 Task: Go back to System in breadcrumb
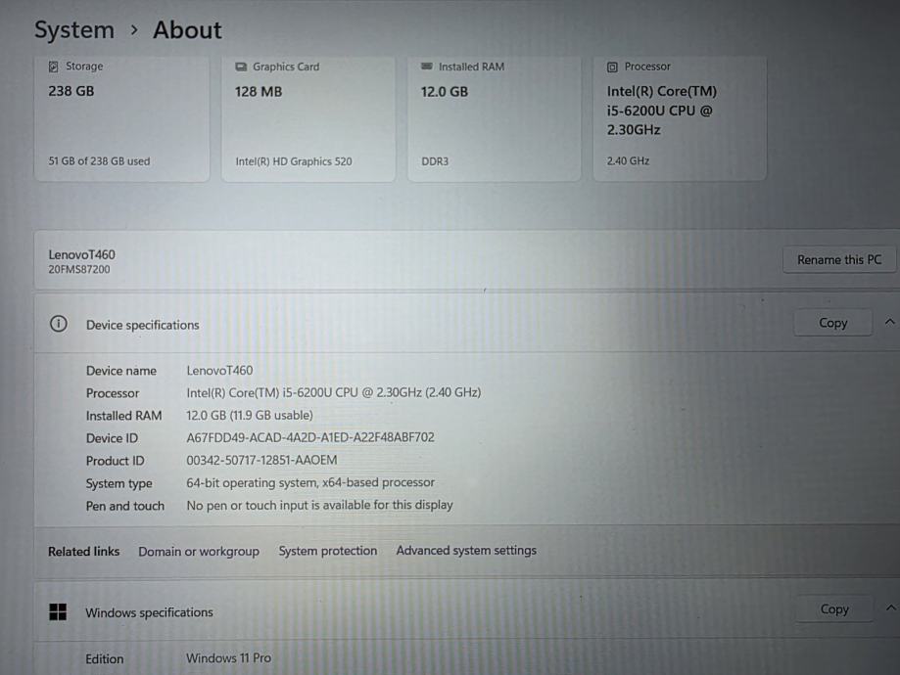pyautogui.click(x=74, y=29)
